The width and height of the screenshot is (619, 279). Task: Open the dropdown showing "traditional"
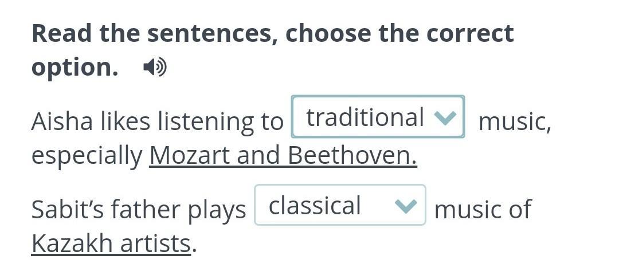click(x=378, y=117)
